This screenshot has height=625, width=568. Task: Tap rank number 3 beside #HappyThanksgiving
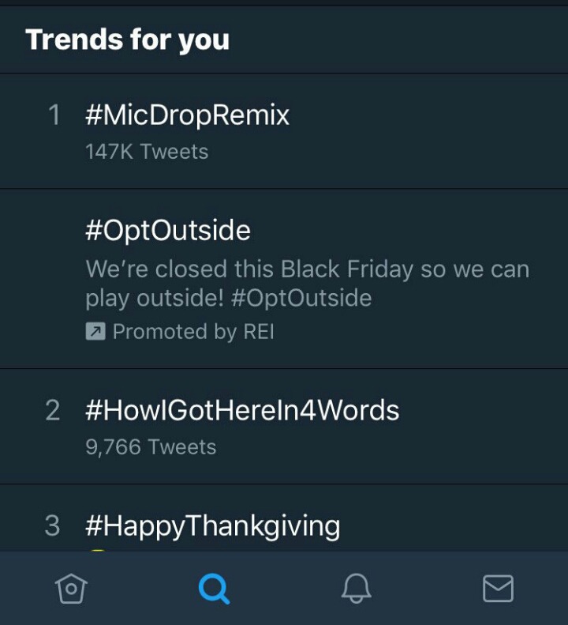coord(53,525)
